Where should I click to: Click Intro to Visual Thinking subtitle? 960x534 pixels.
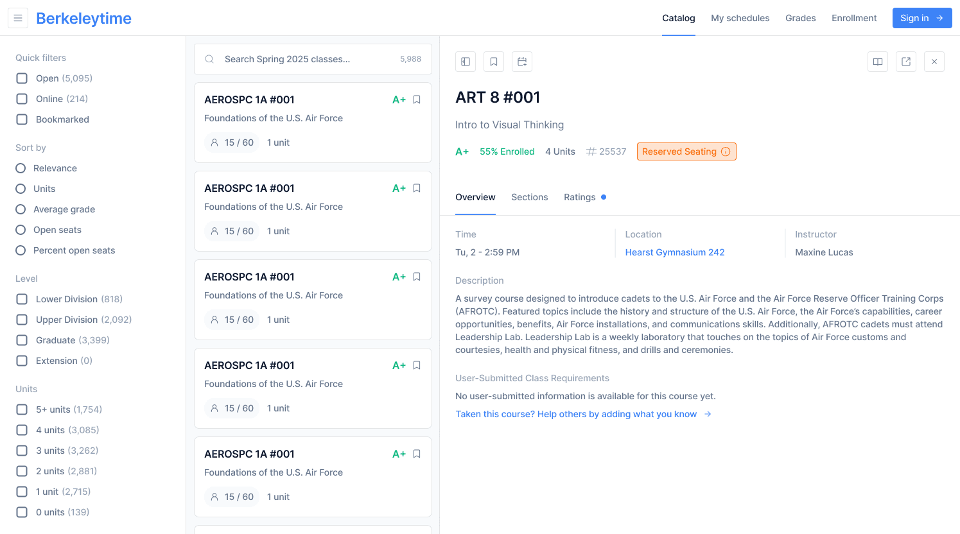tap(509, 125)
